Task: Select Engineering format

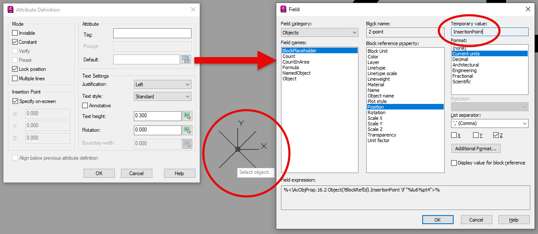Action: pyautogui.click(x=464, y=70)
